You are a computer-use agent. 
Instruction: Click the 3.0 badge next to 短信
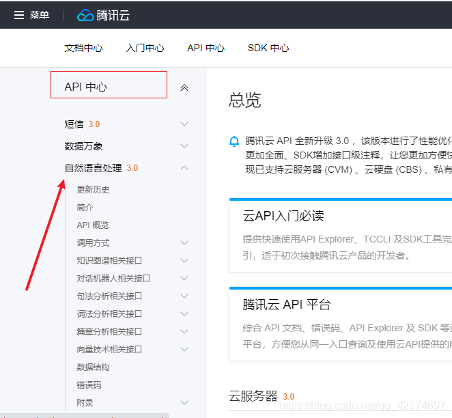pos(94,124)
